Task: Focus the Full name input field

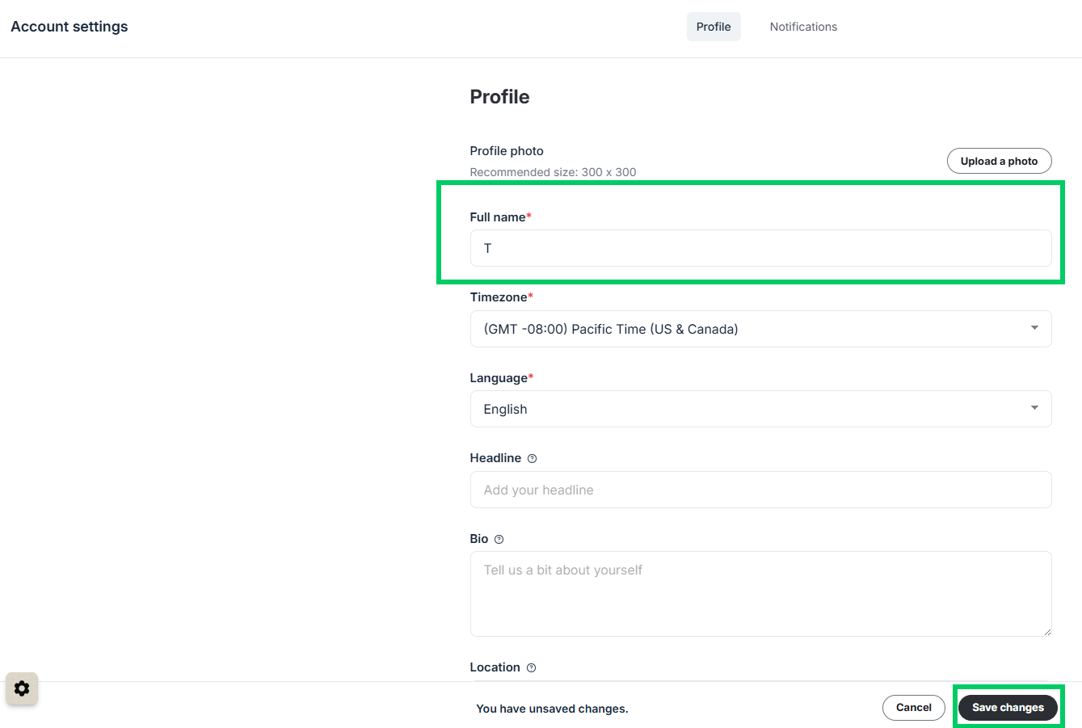Action: [x=760, y=248]
